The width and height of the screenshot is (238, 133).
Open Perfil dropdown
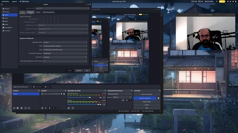(65, 46)
